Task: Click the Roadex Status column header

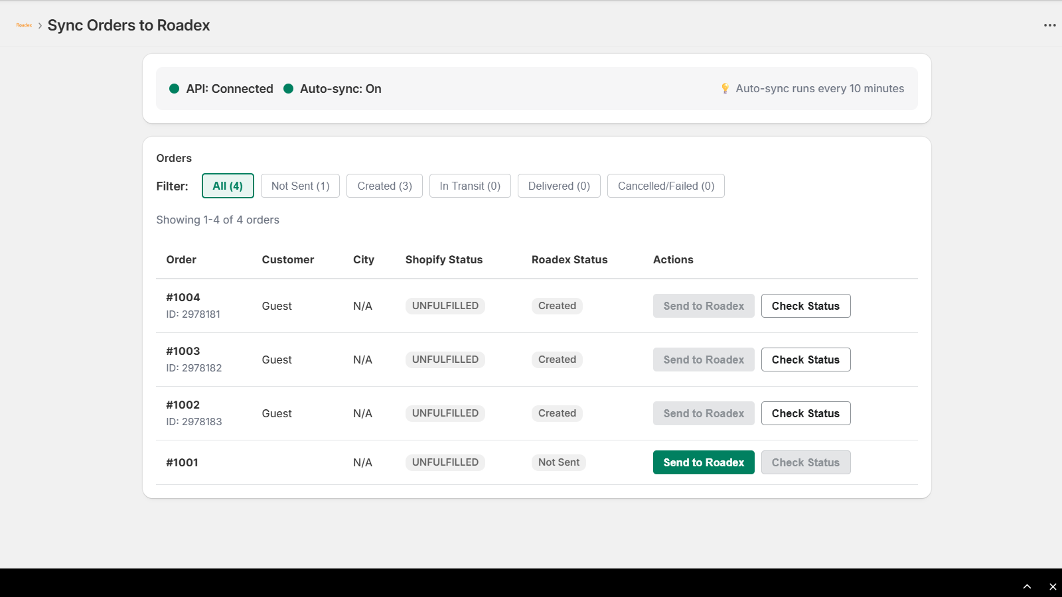Action: (569, 259)
